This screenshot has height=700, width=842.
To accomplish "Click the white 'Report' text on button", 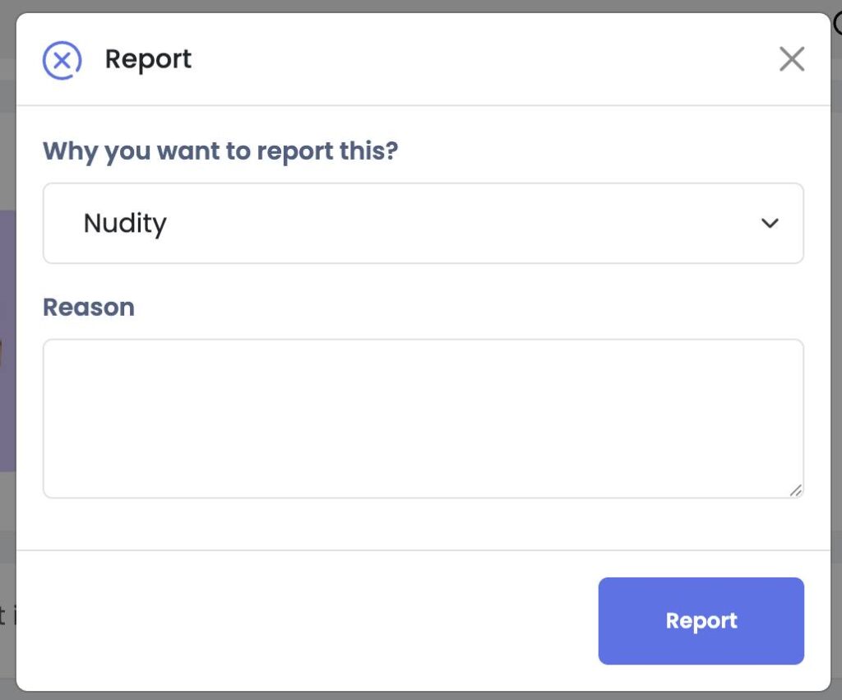I will pyautogui.click(x=701, y=621).
